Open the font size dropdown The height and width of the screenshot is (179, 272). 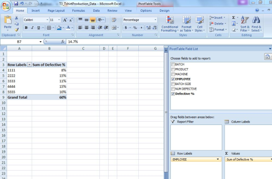(59, 20)
